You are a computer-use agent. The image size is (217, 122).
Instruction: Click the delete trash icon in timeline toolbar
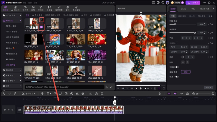[x=15, y=94]
